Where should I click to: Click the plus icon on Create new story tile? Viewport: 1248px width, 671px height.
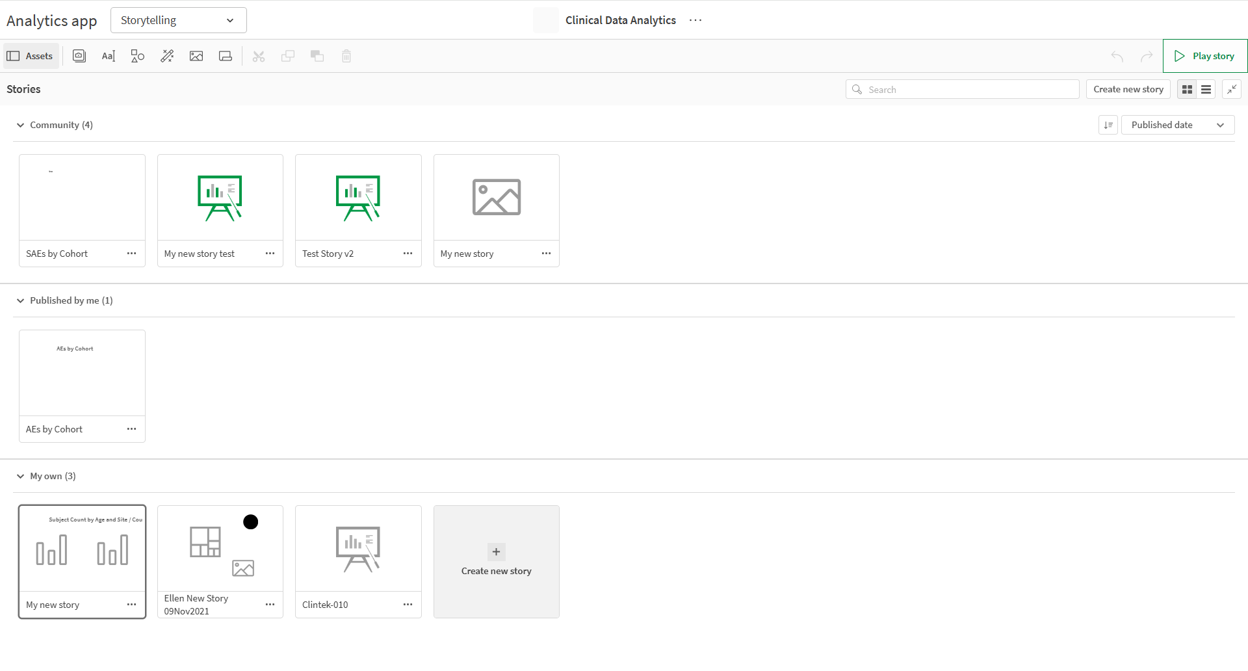click(497, 552)
